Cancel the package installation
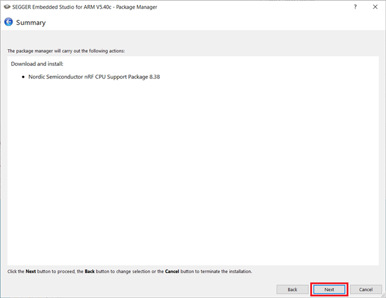This screenshot has height=298, width=386. pos(366,289)
